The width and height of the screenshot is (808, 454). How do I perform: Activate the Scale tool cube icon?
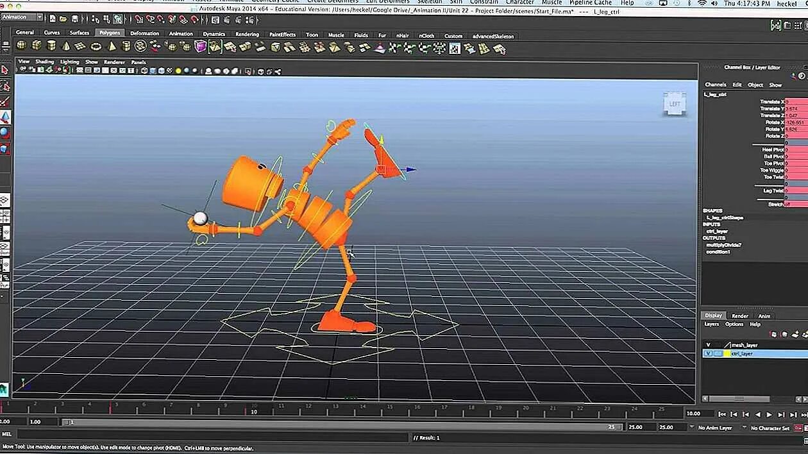(x=5, y=148)
